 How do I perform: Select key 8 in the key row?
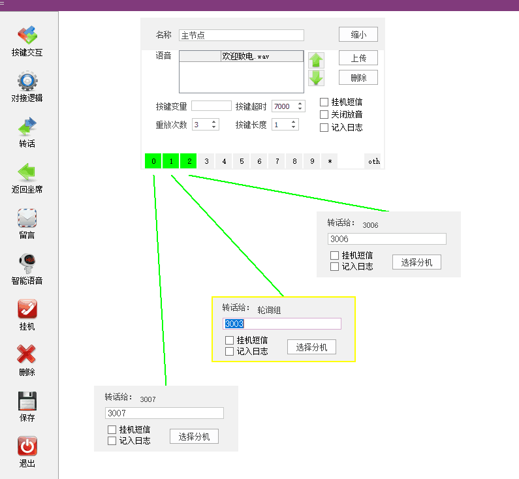(294, 161)
